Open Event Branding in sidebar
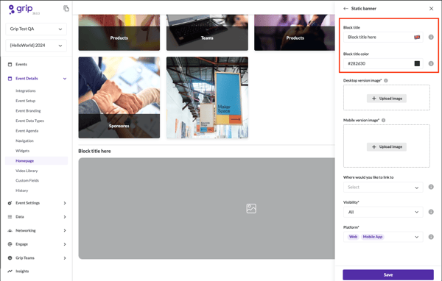 point(28,110)
